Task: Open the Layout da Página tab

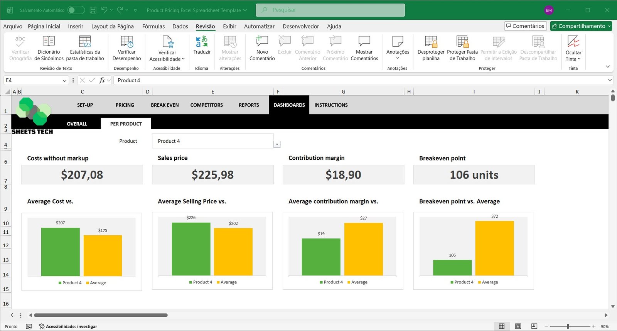Action: [x=113, y=26]
